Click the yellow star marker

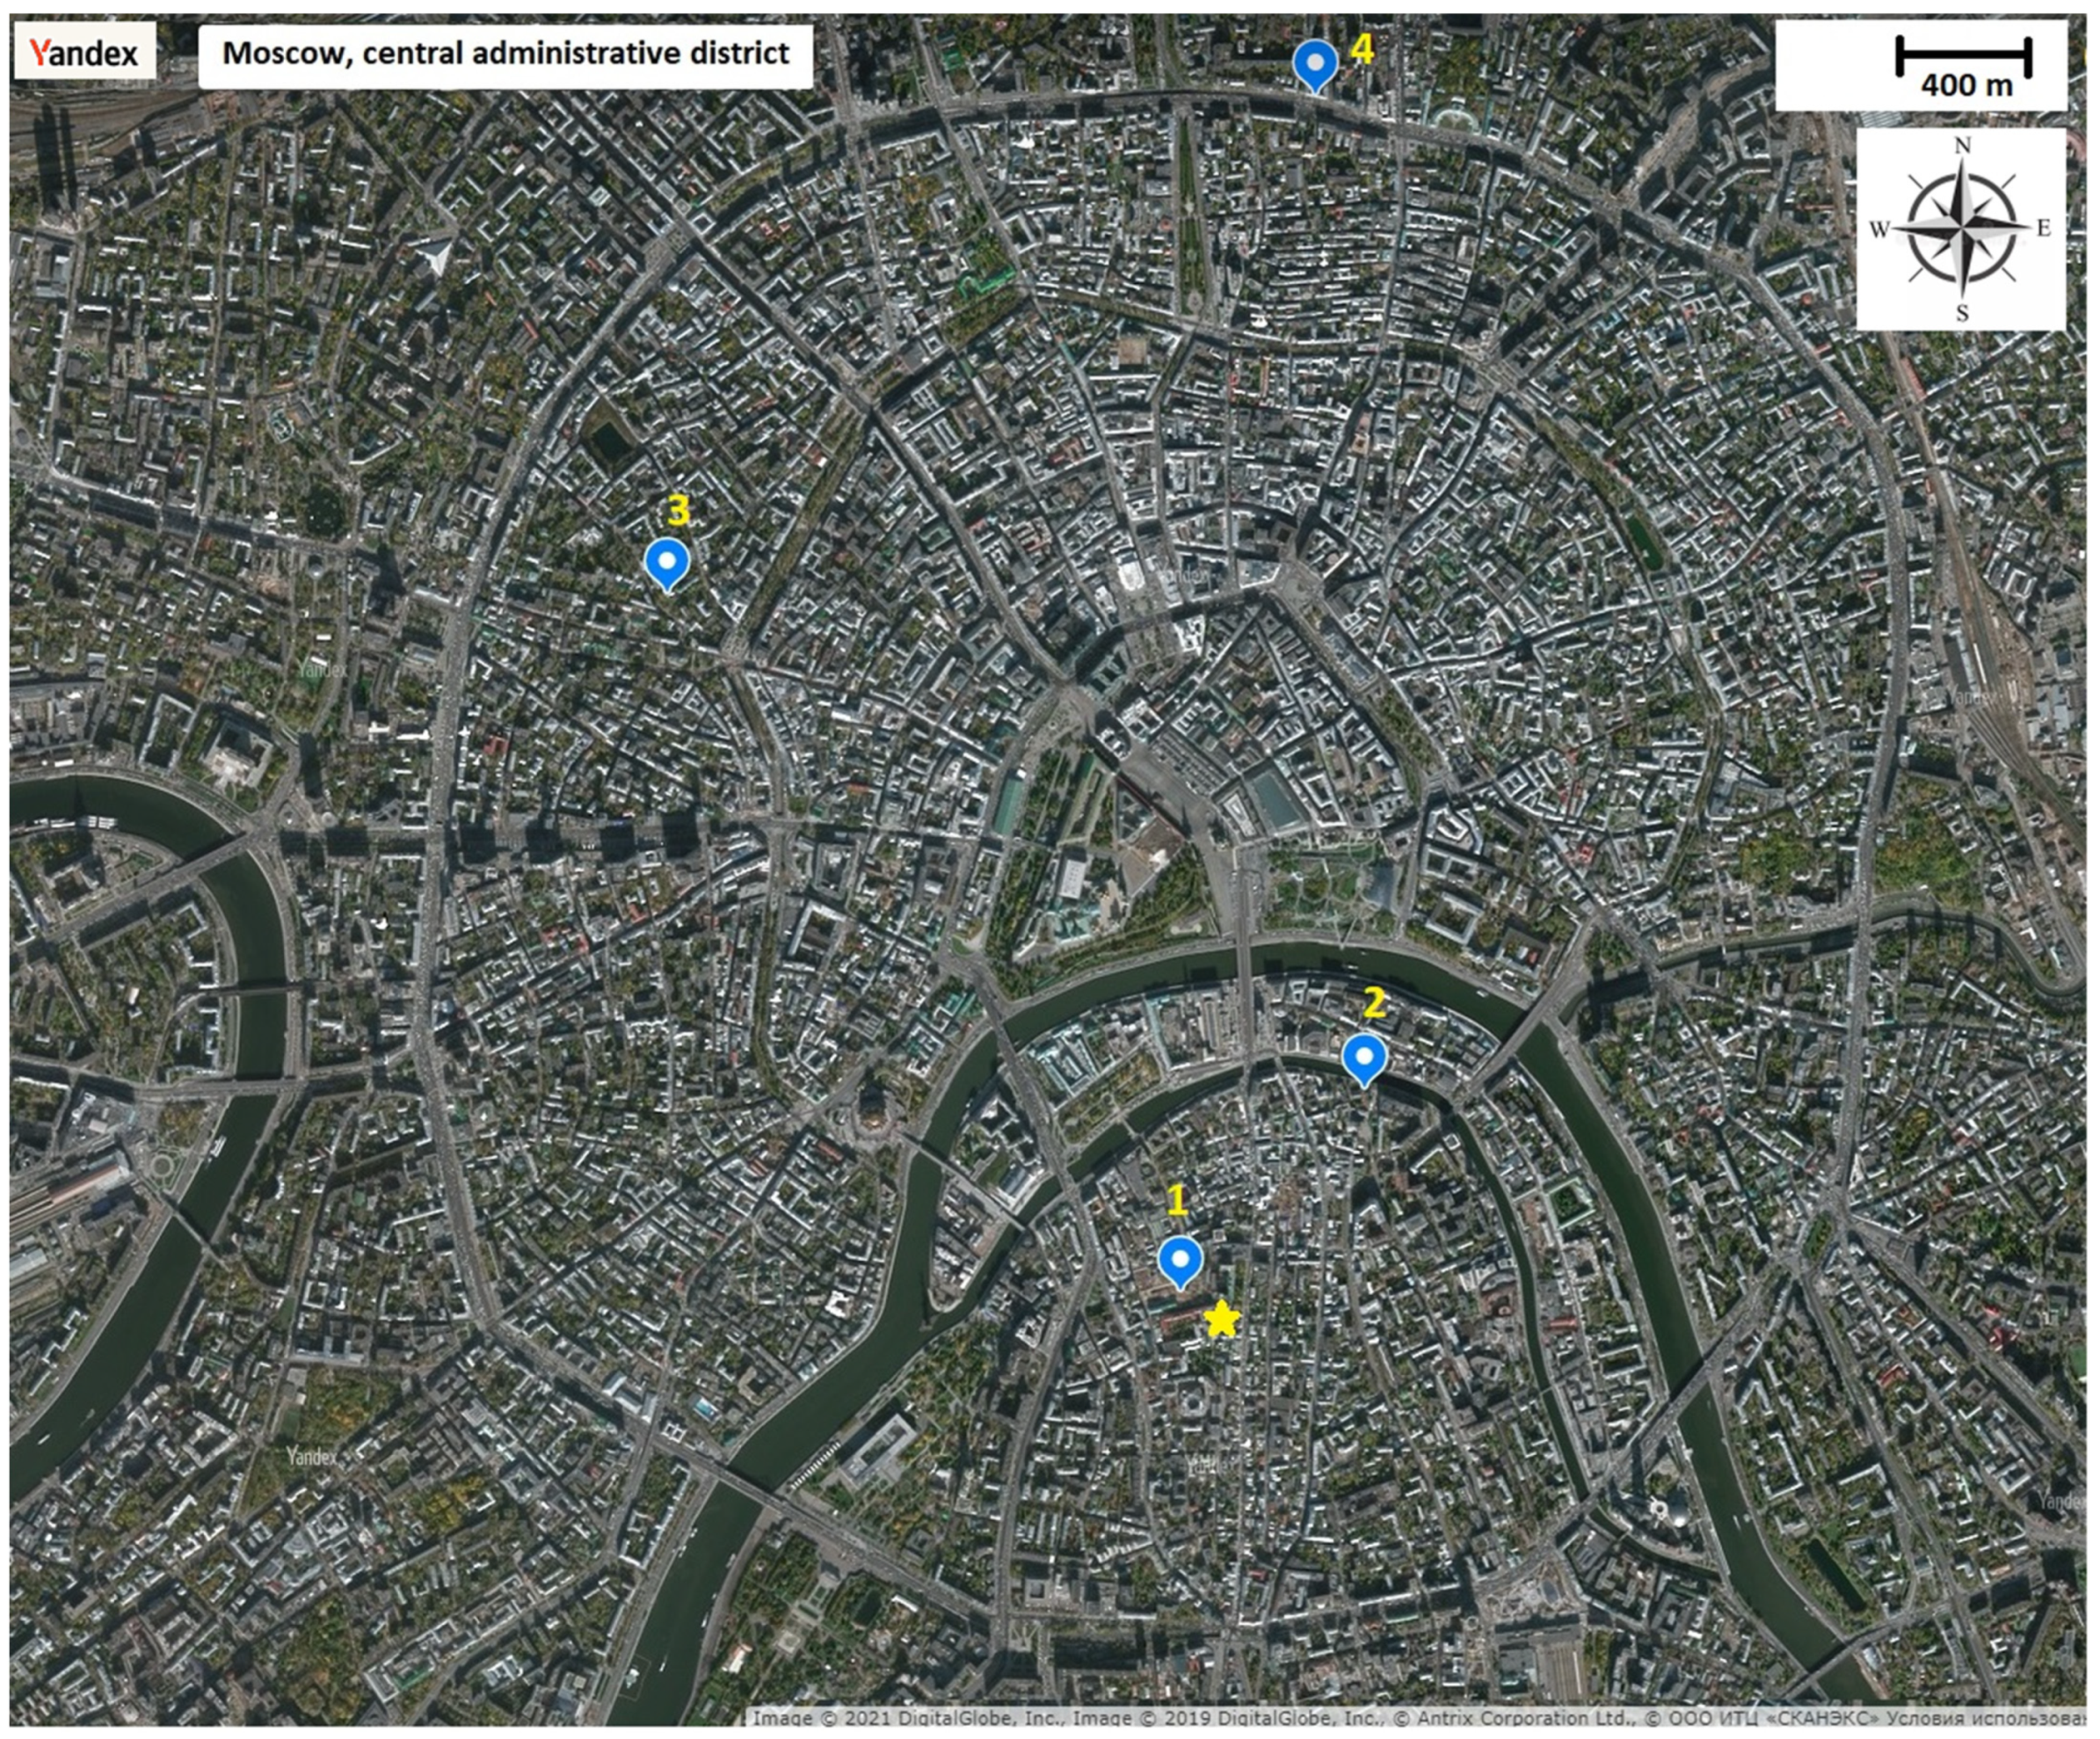click(x=1222, y=1320)
